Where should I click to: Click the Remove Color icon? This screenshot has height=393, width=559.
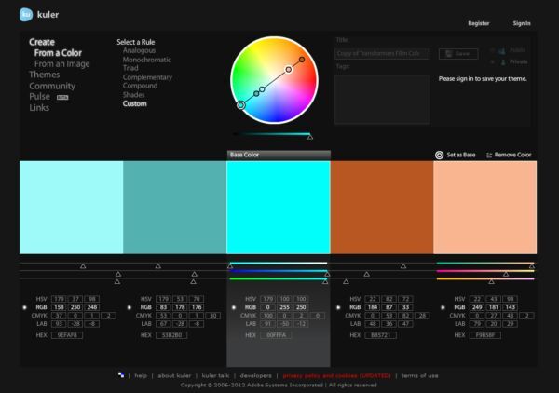489,155
